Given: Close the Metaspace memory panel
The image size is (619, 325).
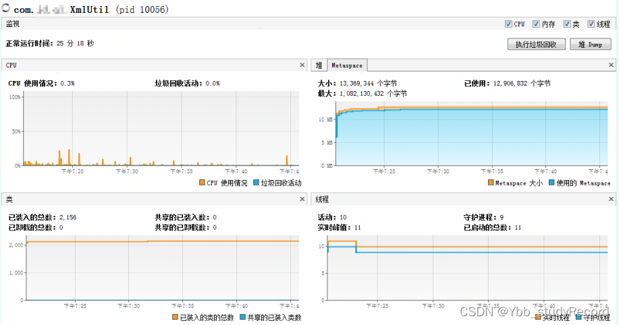Looking at the screenshot, I should point(611,65).
